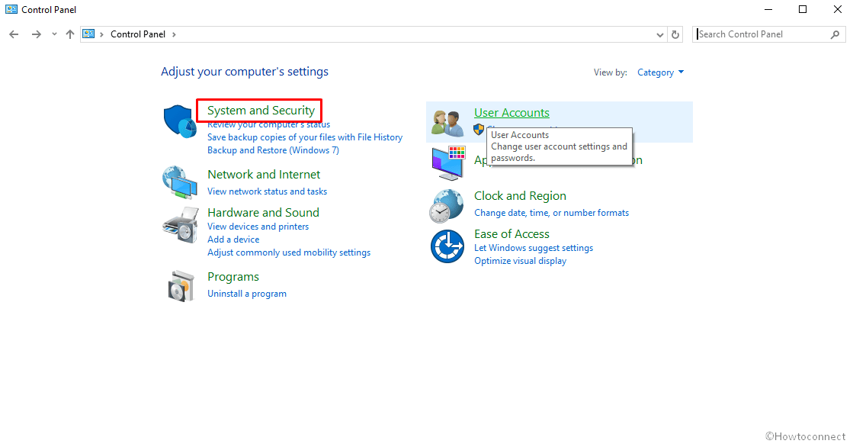Open Appearance and Personalization monitor icon

click(449, 162)
